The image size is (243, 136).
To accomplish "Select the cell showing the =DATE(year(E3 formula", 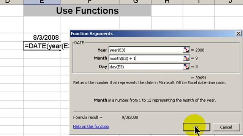I will 46,46.
